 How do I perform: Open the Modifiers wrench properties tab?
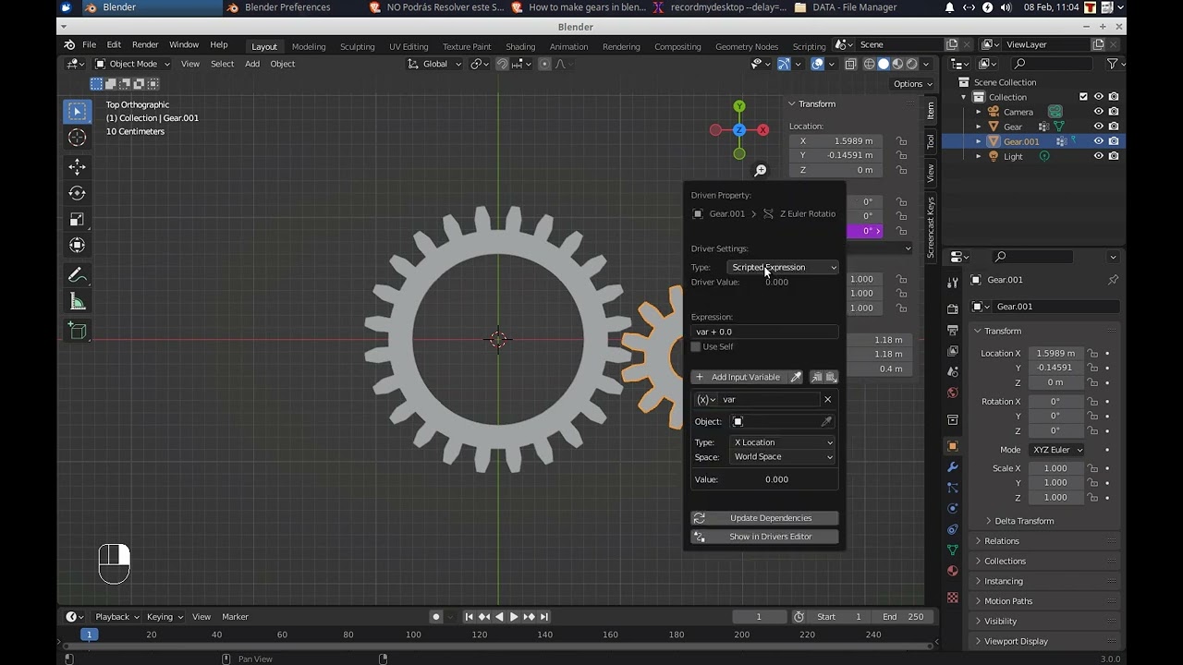[953, 466]
